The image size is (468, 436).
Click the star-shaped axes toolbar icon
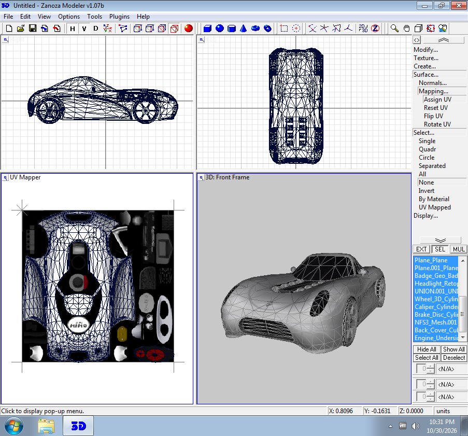tap(324, 29)
